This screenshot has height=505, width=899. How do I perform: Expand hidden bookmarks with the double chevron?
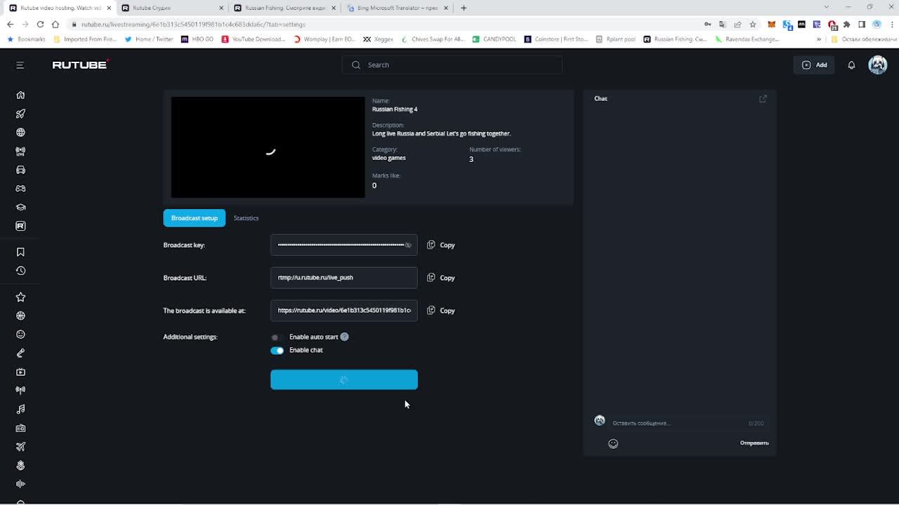pyautogui.click(x=818, y=39)
